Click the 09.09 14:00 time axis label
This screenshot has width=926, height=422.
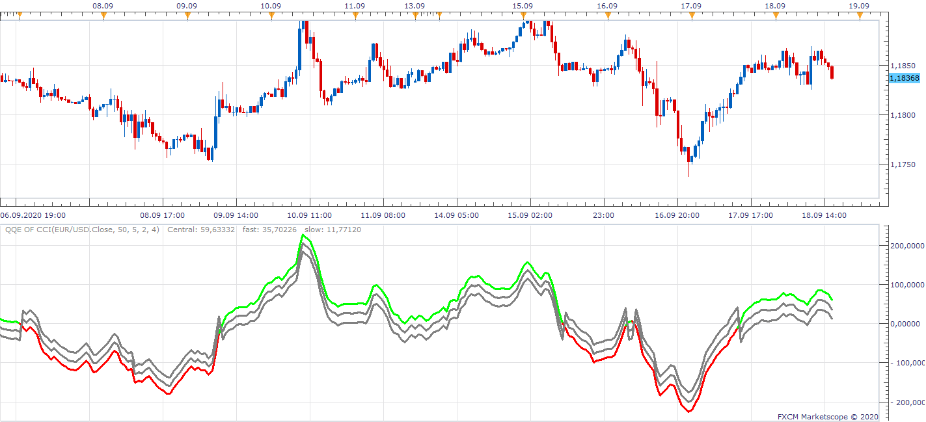tap(236, 215)
